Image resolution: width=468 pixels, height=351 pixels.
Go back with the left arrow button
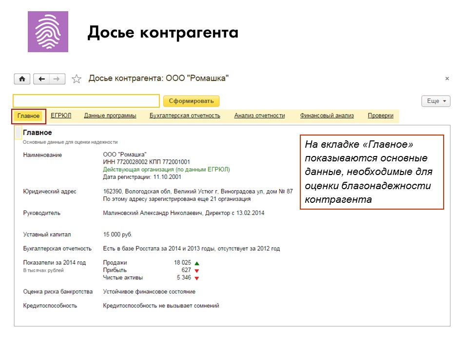coord(41,79)
